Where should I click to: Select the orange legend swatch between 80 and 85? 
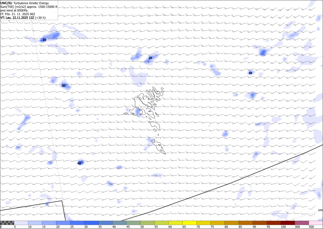coord(231,223)
